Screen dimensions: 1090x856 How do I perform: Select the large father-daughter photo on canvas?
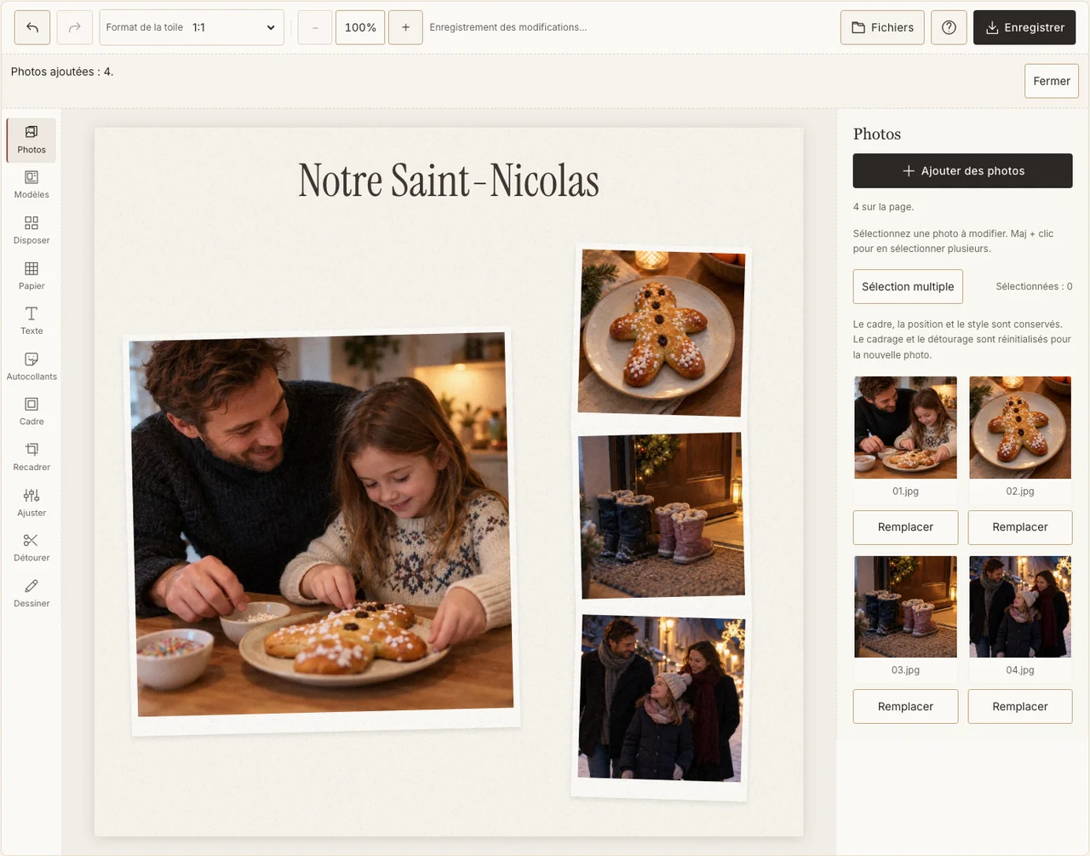point(324,531)
